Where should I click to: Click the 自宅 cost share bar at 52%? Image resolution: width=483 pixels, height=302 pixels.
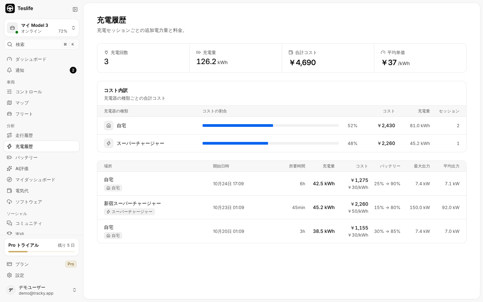[271, 125]
